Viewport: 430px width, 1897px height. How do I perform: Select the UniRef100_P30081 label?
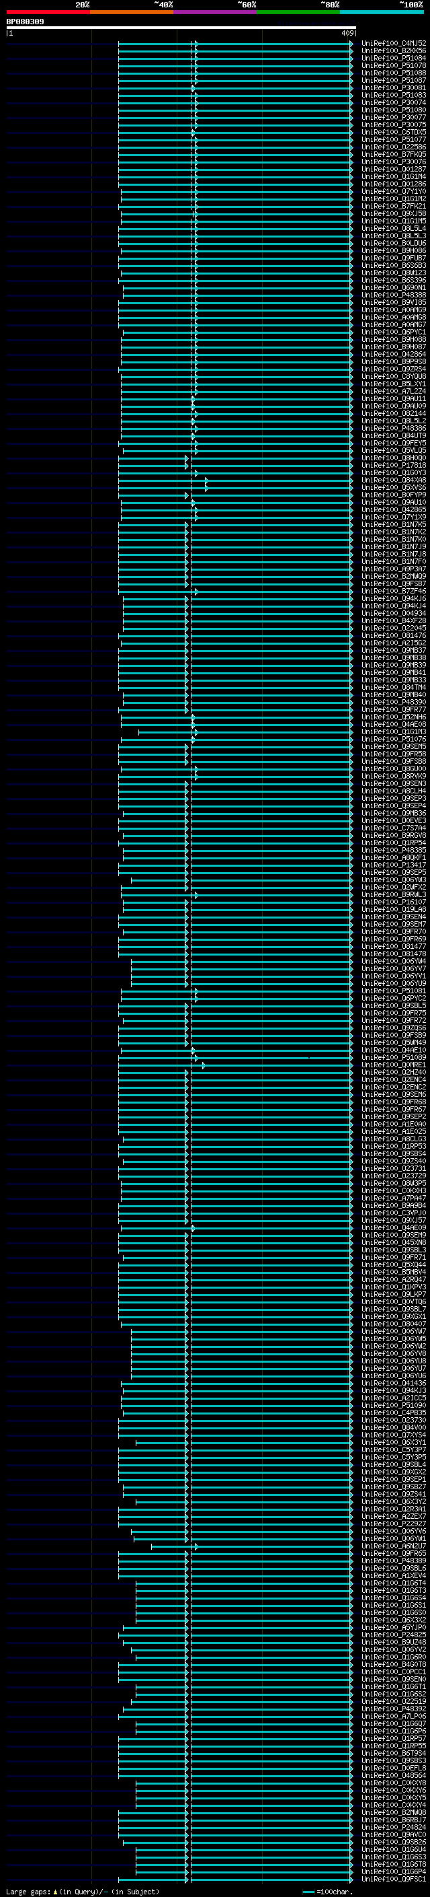394,87
